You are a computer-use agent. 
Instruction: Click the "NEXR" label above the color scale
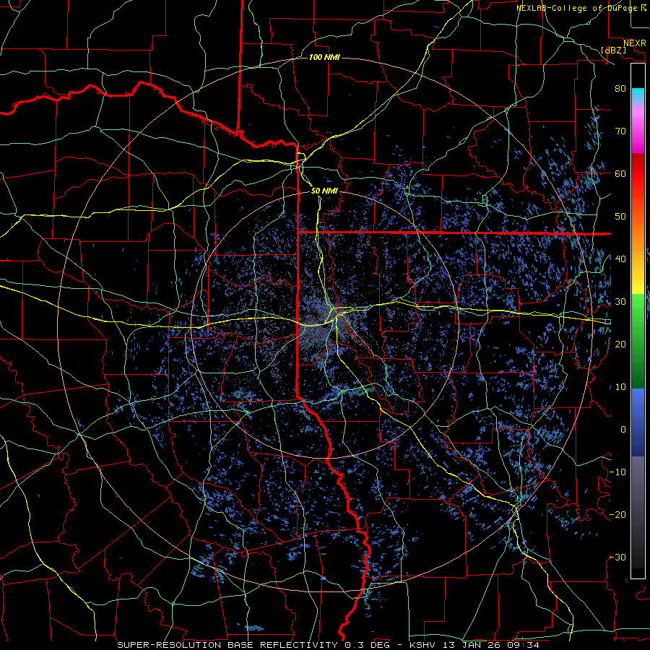click(x=634, y=43)
